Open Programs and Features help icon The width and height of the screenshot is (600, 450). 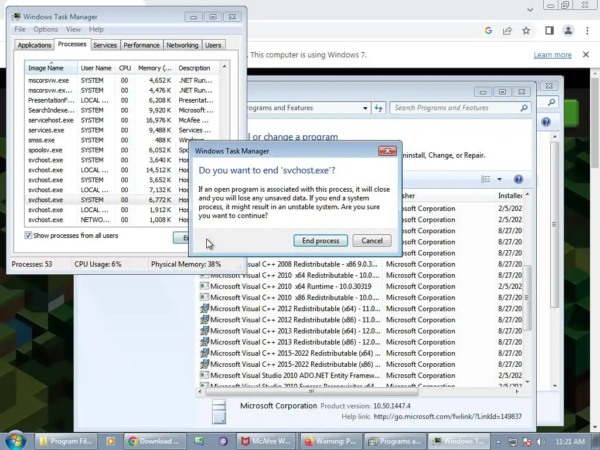518,179
